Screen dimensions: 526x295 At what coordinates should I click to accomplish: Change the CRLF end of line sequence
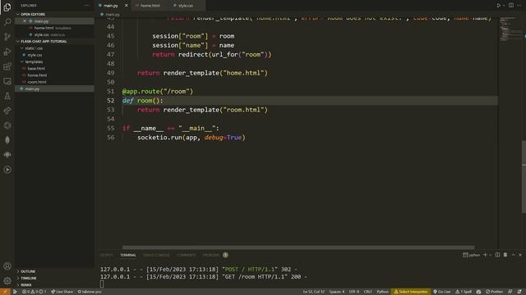click(367, 292)
